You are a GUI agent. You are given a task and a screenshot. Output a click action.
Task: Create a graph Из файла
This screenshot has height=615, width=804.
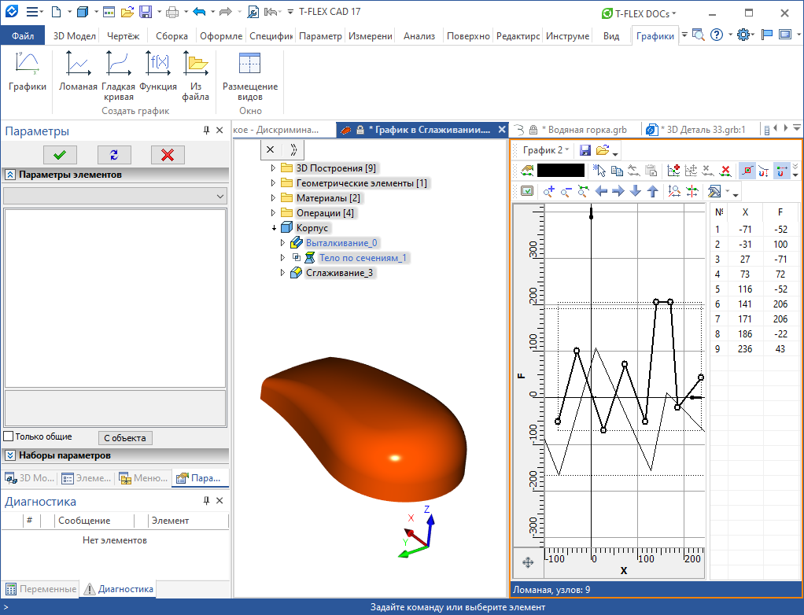[x=195, y=75]
